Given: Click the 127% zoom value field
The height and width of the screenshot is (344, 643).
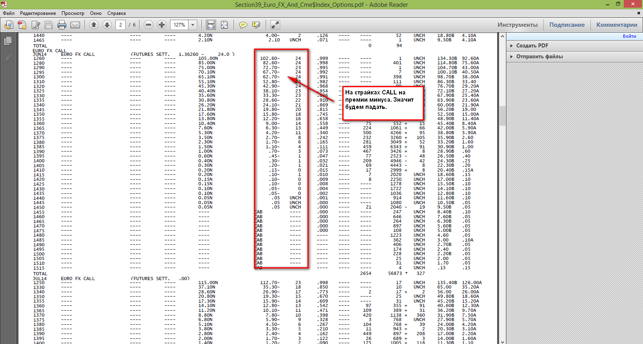Looking at the screenshot, I should point(179,25).
